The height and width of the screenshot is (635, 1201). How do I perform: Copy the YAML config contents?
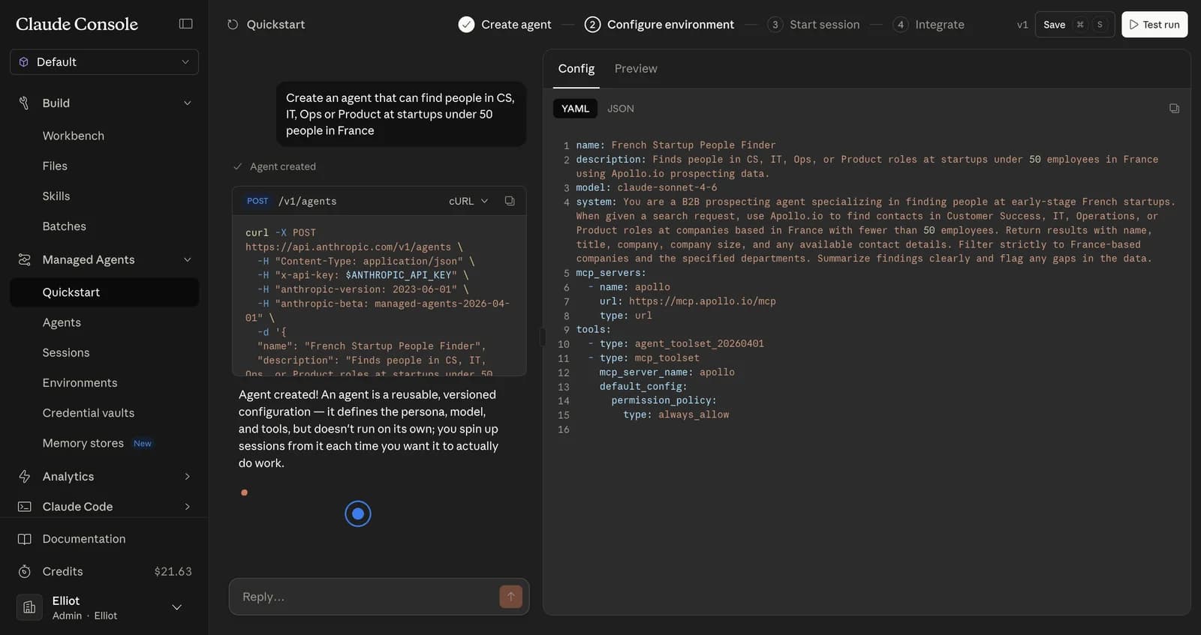[1174, 109]
